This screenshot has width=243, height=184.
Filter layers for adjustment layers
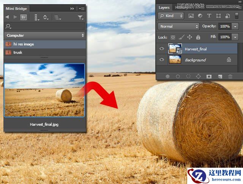(200, 16)
